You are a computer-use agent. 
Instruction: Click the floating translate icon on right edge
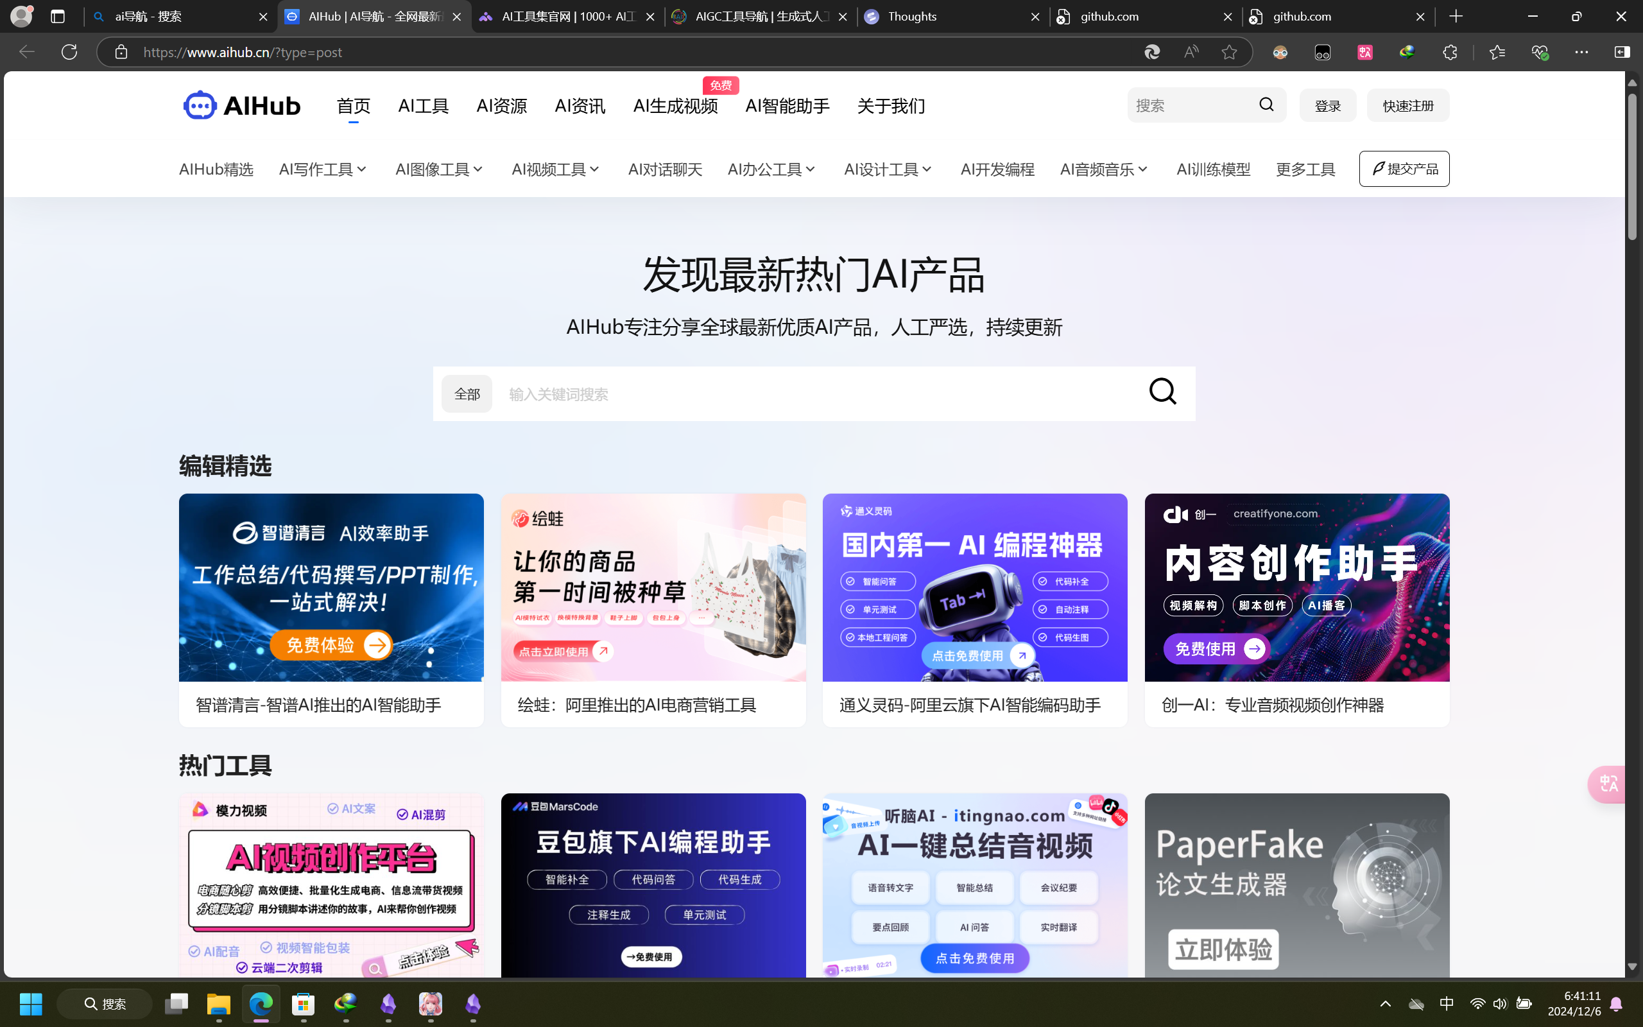pyautogui.click(x=1610, y=784)
